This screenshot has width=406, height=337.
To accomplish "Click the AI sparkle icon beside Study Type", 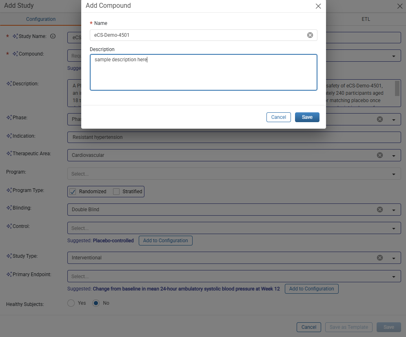I will [x=9, y=256].
